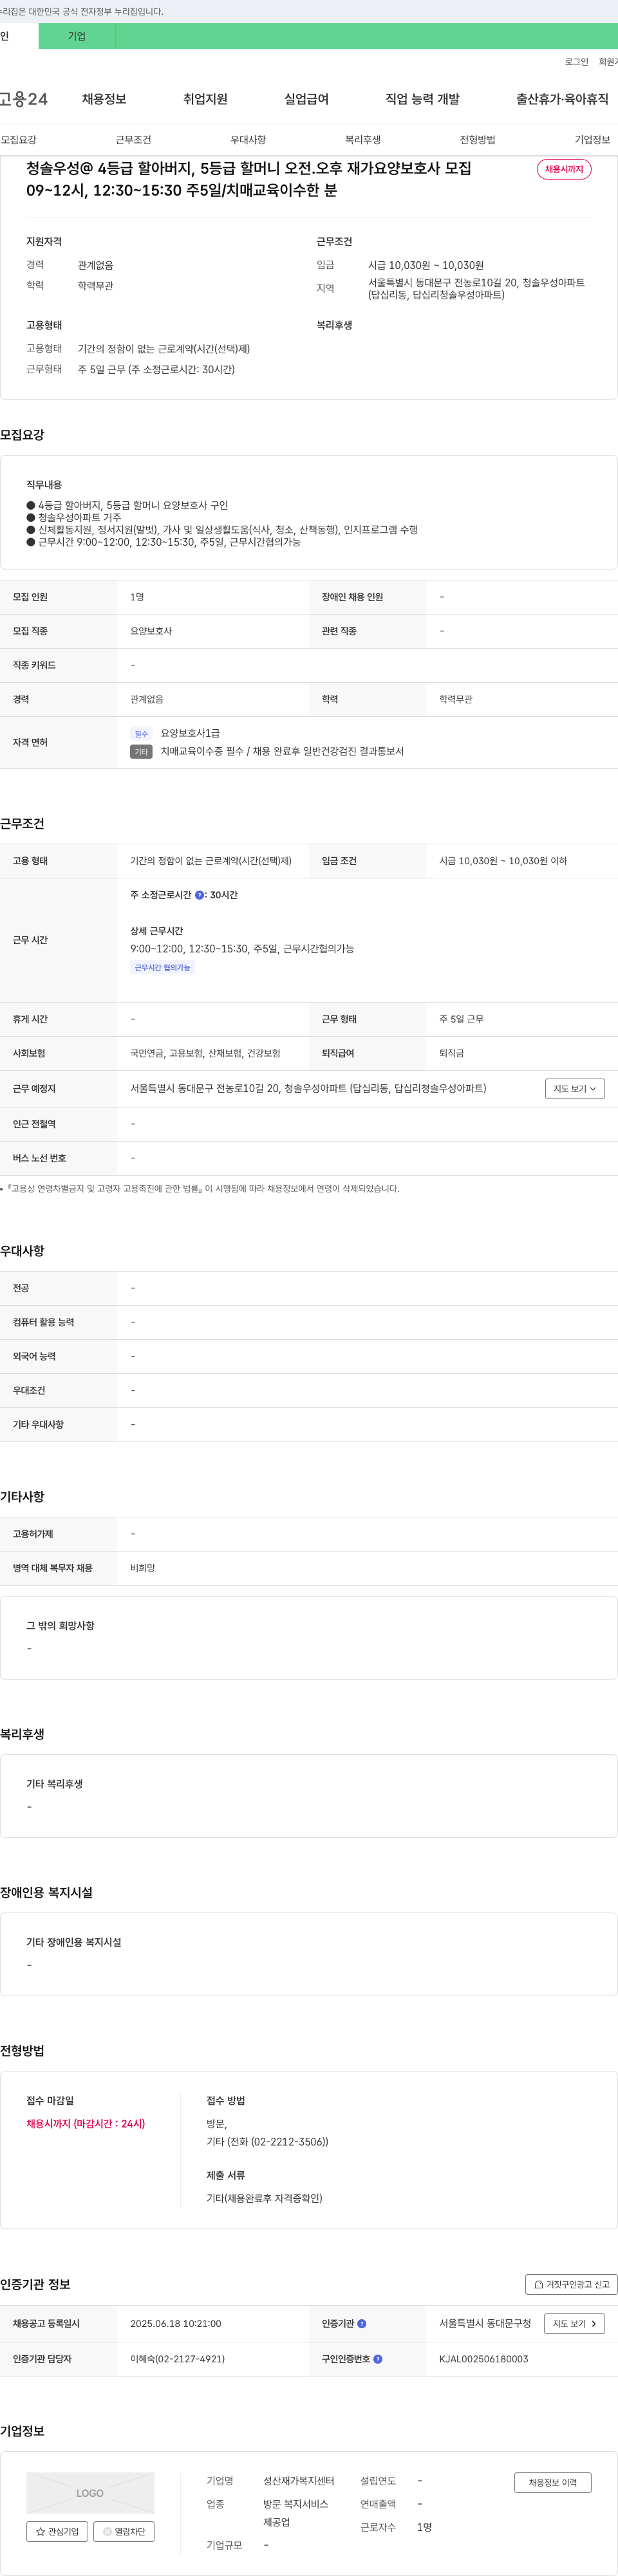Click the 고용24 logo
The image size is (618, 2576).
[x=23, y=99]
